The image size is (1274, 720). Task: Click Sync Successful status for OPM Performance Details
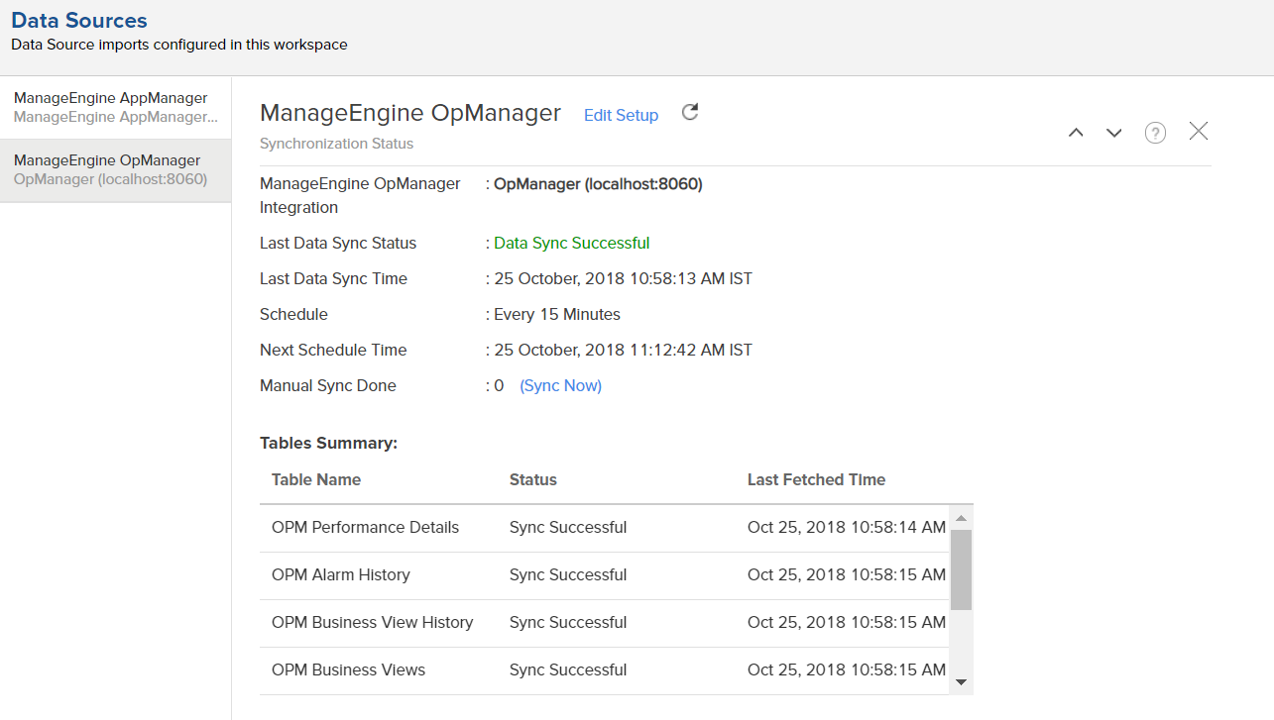coord(568,527)
